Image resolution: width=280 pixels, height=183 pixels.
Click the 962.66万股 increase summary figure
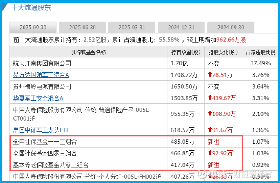coord(231,40)
